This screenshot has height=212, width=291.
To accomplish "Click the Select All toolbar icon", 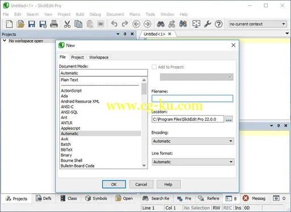I will click(x=101, y=24).
